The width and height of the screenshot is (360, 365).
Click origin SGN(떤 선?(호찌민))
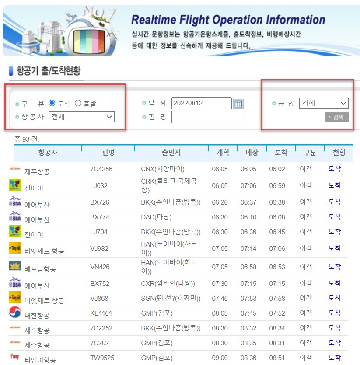pyautogui.click(x=171, y=299)
